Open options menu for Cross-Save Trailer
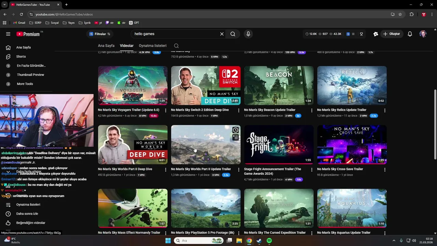Screen dimensions: 437x246 click(x=385, y=169)
